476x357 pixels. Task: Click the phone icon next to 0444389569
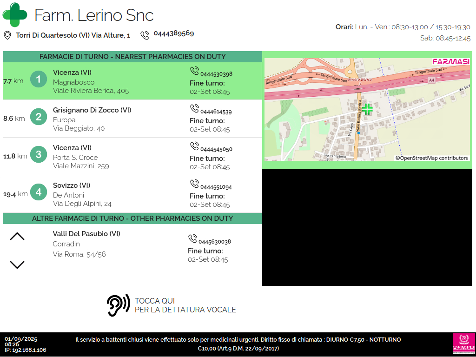pyautogui.click(x=145, y=35)
